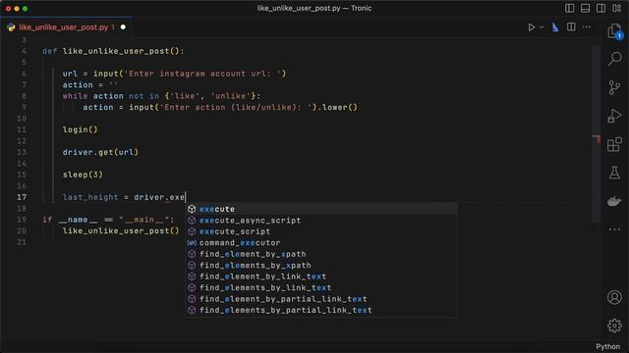
Task: Choose 'command_executor' suggestion
Action: click(321, 242)
